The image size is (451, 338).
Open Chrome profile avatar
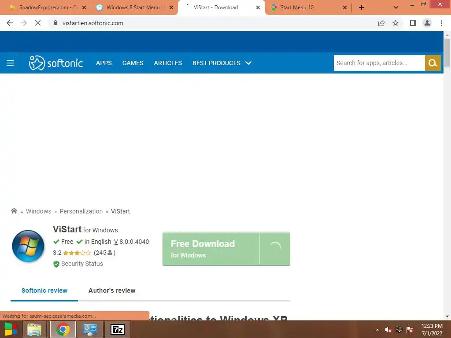click(427, 23)
